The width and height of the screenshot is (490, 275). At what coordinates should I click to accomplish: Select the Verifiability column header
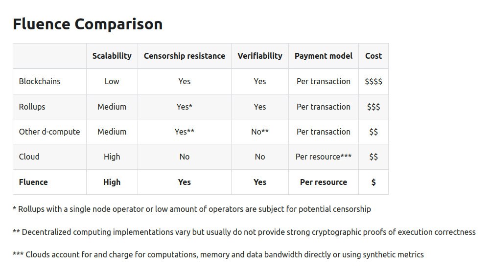click(x=259, y=56)
